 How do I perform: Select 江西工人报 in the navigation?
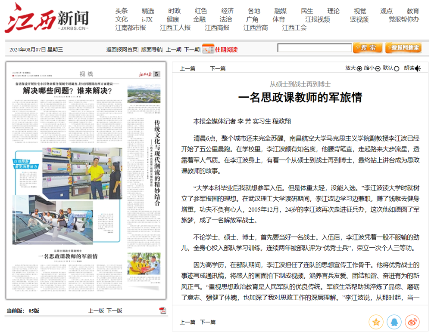point(175,28)
